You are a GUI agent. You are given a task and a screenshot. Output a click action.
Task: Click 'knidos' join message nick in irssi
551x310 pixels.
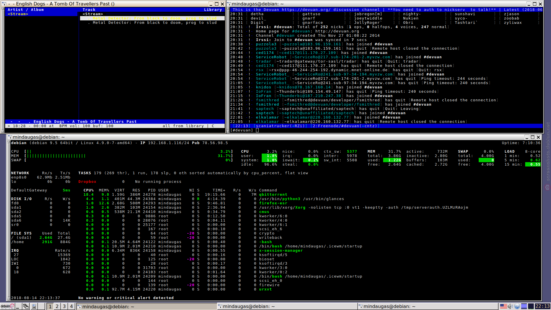pos(263,87)
